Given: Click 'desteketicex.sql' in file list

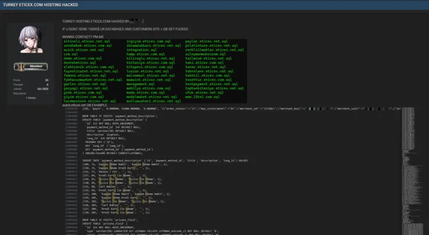Looking at the screenshot, I should [80, 63].
